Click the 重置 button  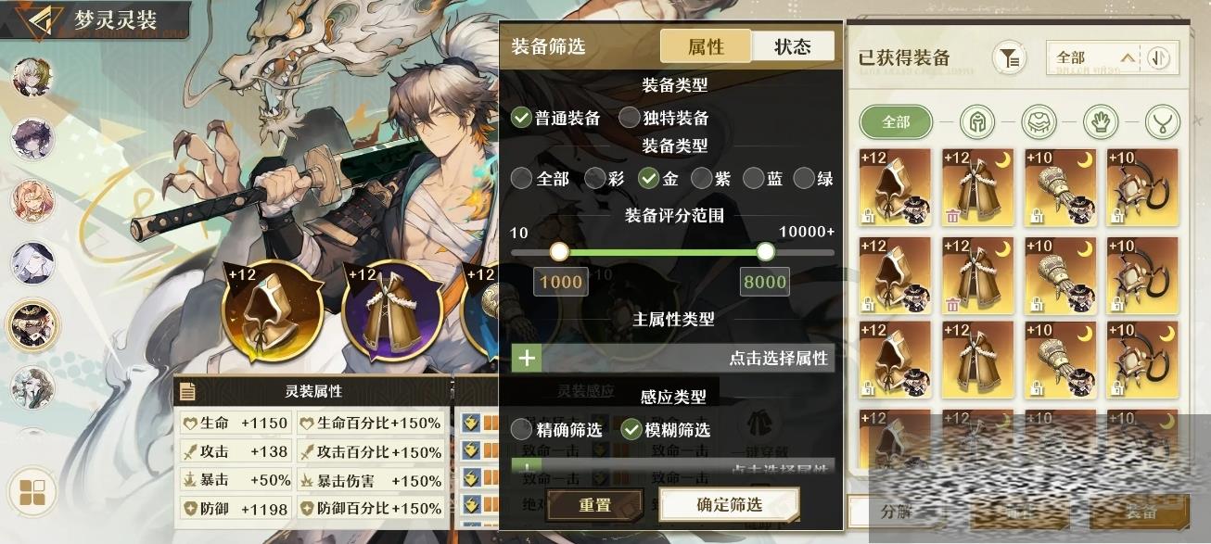point(594,505)
